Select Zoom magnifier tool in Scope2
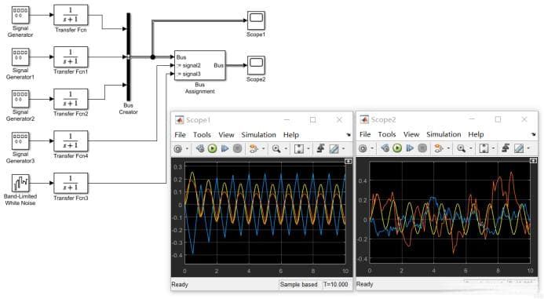544x299 pixels. pos(461,148)
